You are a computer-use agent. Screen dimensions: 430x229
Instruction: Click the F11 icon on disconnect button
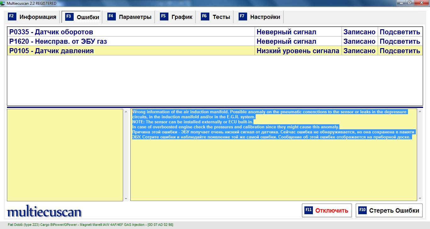pyautogui.click(x=308, y=210)
